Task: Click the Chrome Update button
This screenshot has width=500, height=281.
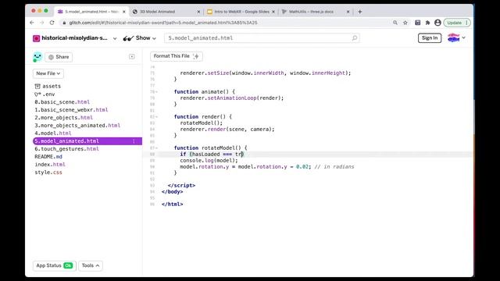Action: (457, 23)
